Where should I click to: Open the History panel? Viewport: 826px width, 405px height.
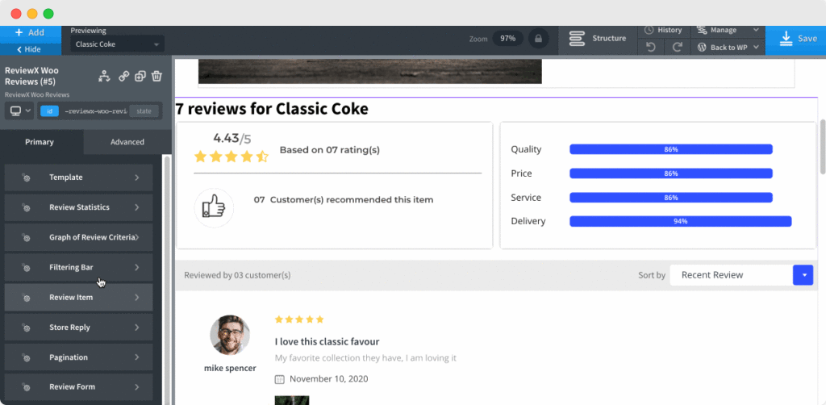[664, 31]
